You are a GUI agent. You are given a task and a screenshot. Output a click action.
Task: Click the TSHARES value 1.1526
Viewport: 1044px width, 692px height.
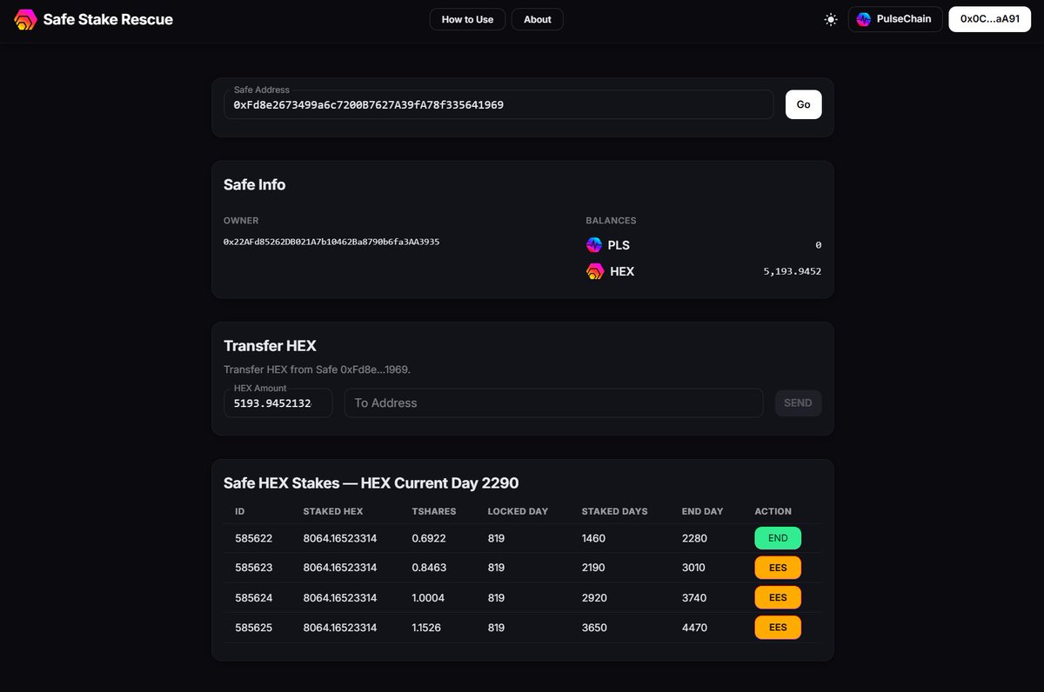pyautogui.click(x=429, y=628)
